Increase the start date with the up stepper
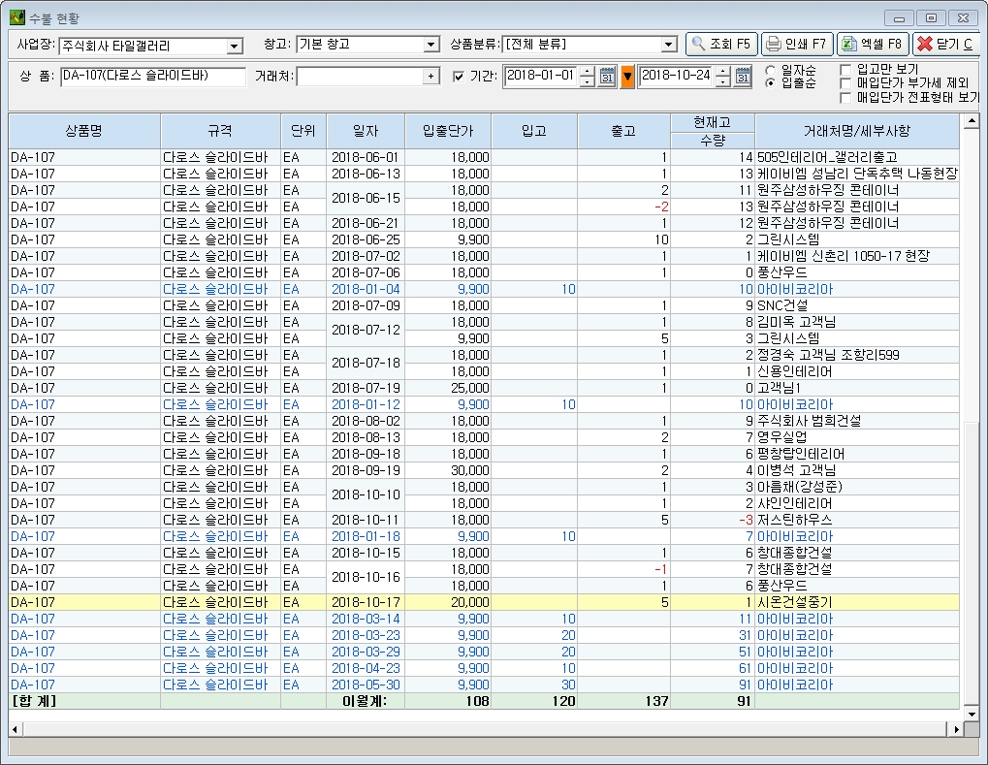 587,71
